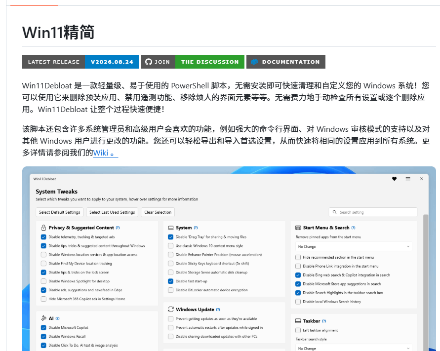This screenshot has height=351, width=440.
Task: Click the padlock icon beside Privacy heading
Action: (x=43, y=228)
